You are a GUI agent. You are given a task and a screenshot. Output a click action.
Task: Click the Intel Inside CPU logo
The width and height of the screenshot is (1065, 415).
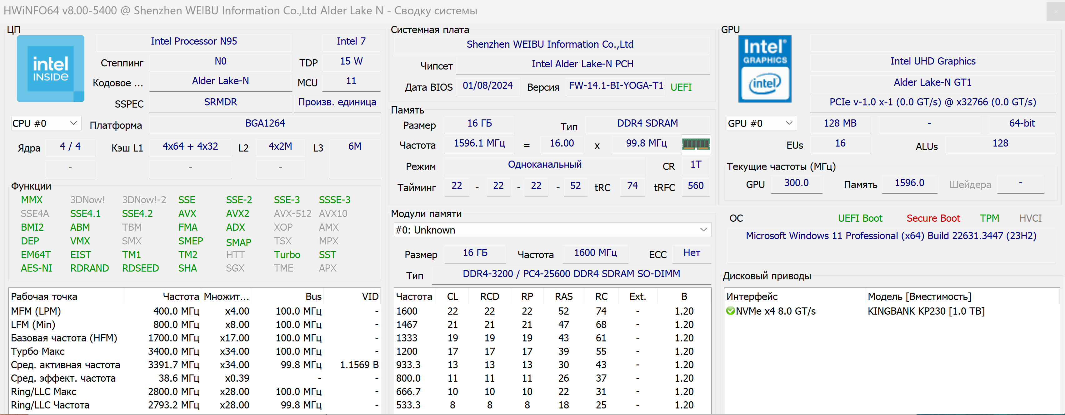click(x=50, y=69)
